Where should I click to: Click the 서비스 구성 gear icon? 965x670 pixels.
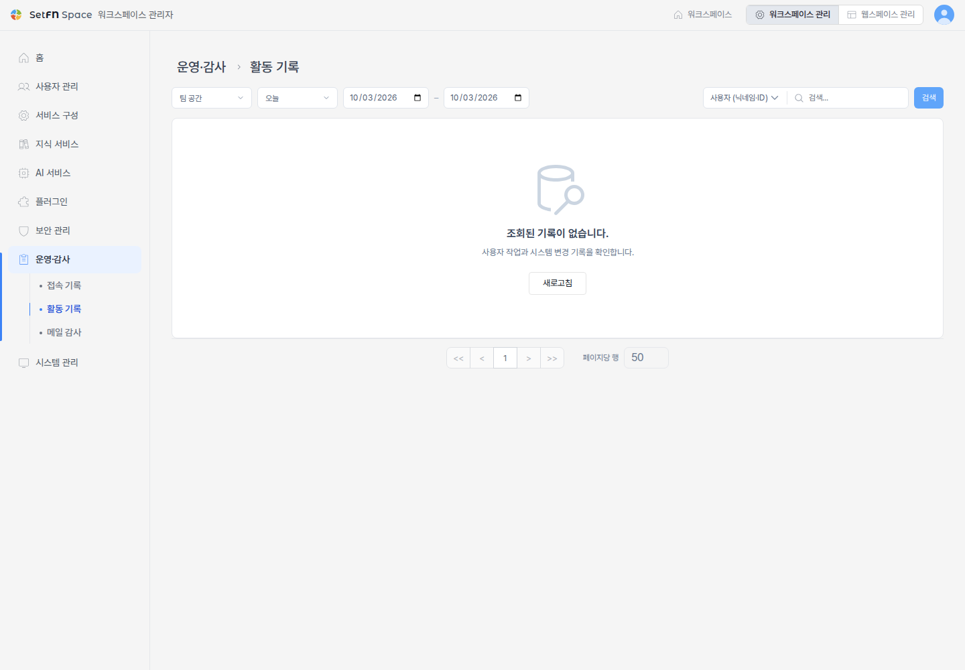pos(23,115)
